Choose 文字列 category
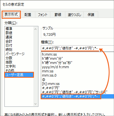This screenshot has height=116, width=114. click(11, 67)
